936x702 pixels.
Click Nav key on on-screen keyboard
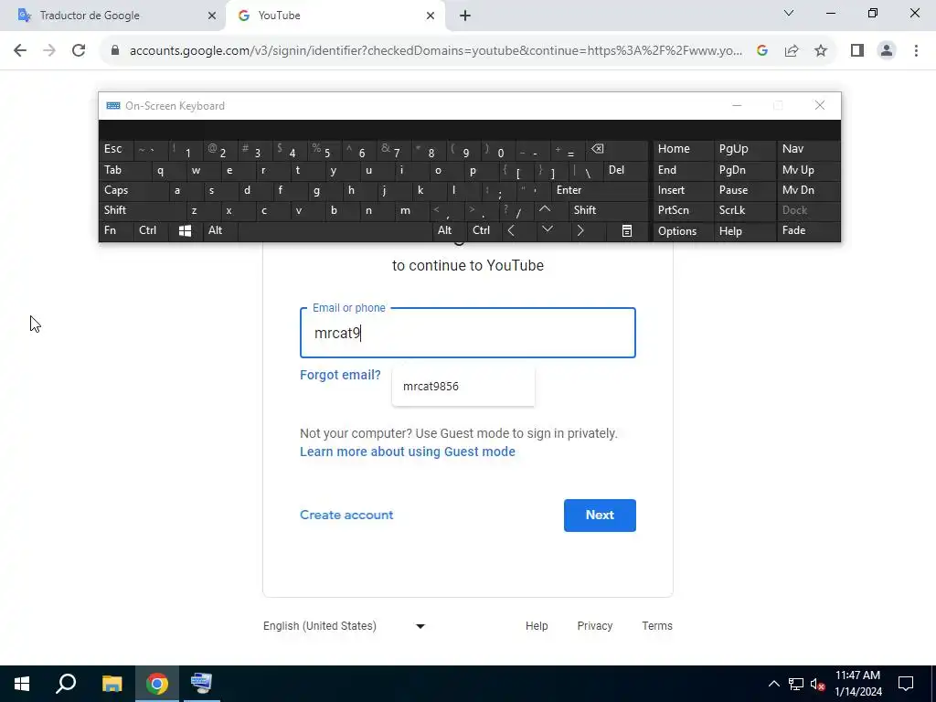point(808,149)
